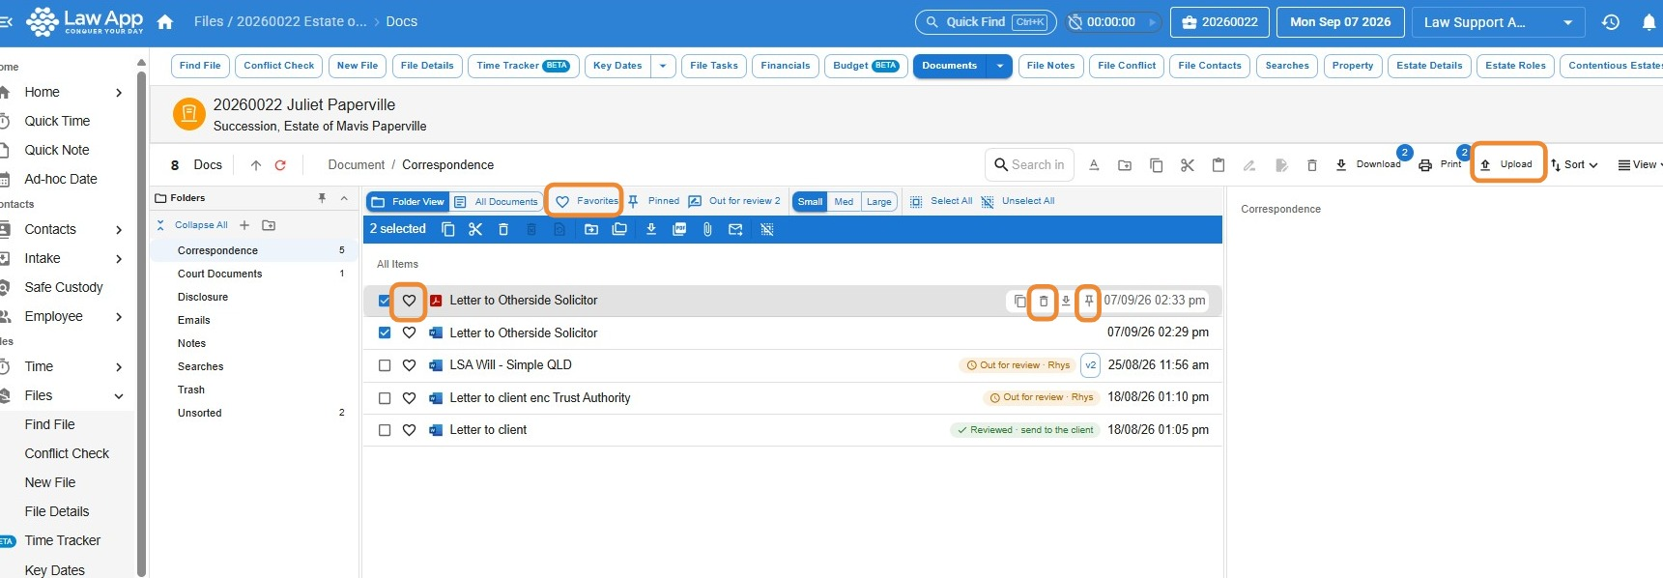
Task: Go up one folder with the up arrow
Action: pos(256,165)
